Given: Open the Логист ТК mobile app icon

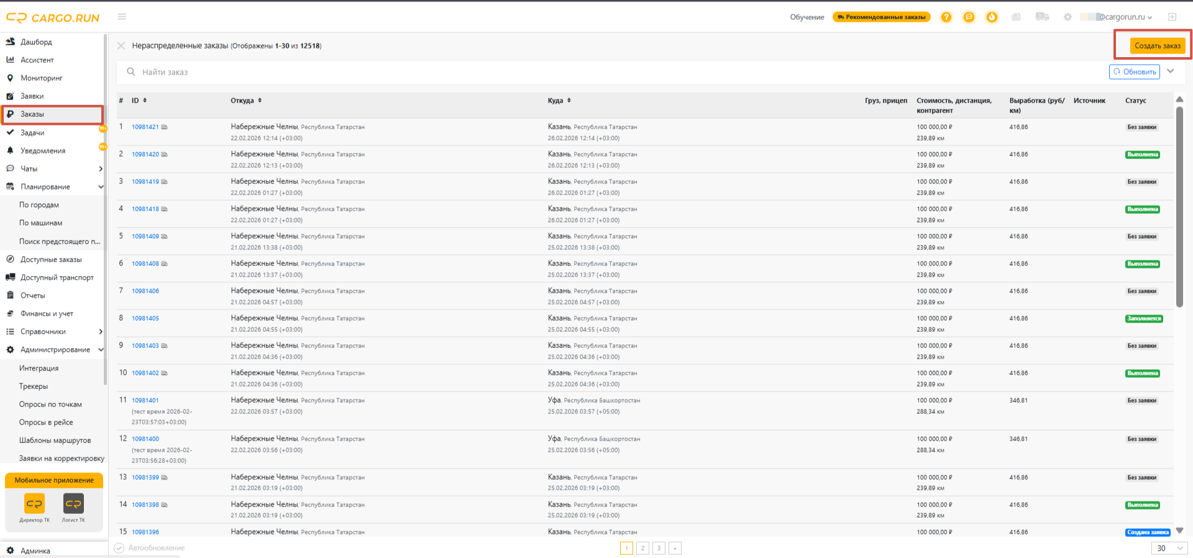Looking at the screenshot, I should [x=73, y=508].
